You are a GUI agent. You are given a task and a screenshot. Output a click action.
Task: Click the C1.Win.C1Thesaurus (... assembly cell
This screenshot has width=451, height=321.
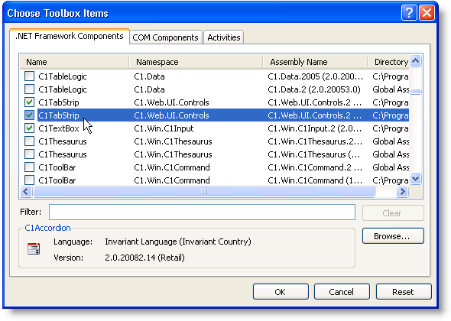314,154
